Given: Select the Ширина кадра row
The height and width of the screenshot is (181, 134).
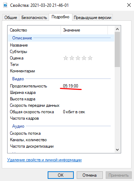Looking at the screenshot, I should point(61,92).
